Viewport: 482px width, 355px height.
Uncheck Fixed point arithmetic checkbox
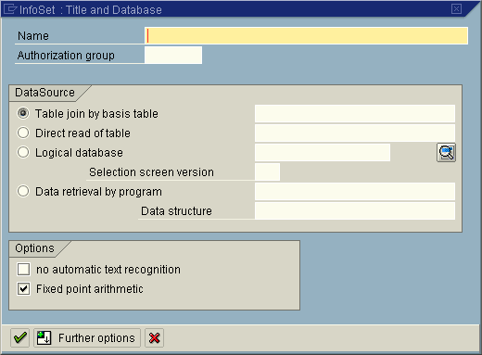24,289
